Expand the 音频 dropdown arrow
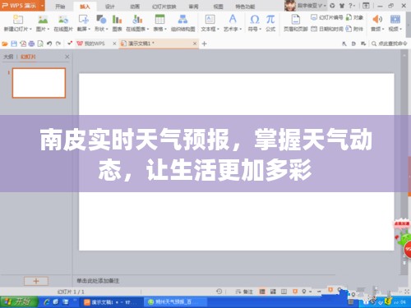The width and height of the screenshot is (411, 308). [x=383, y=29]
